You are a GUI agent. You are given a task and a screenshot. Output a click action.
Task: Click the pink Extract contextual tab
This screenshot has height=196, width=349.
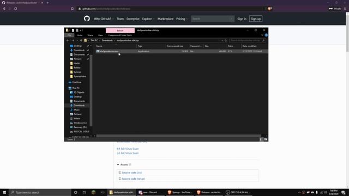pyautogui.click(x=120, y=30)
